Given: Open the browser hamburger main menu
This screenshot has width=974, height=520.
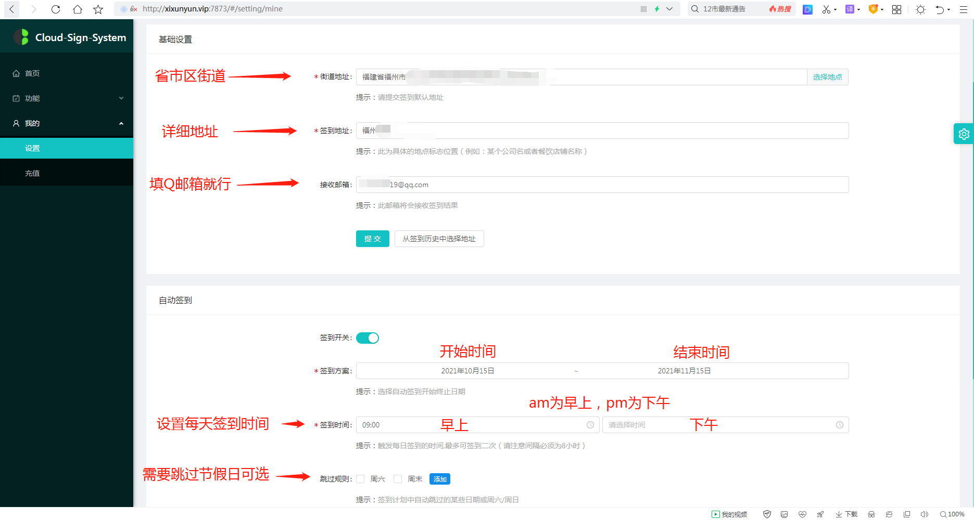Looking at the screenshot, I should pyautogui.click(x=964, y=9).
